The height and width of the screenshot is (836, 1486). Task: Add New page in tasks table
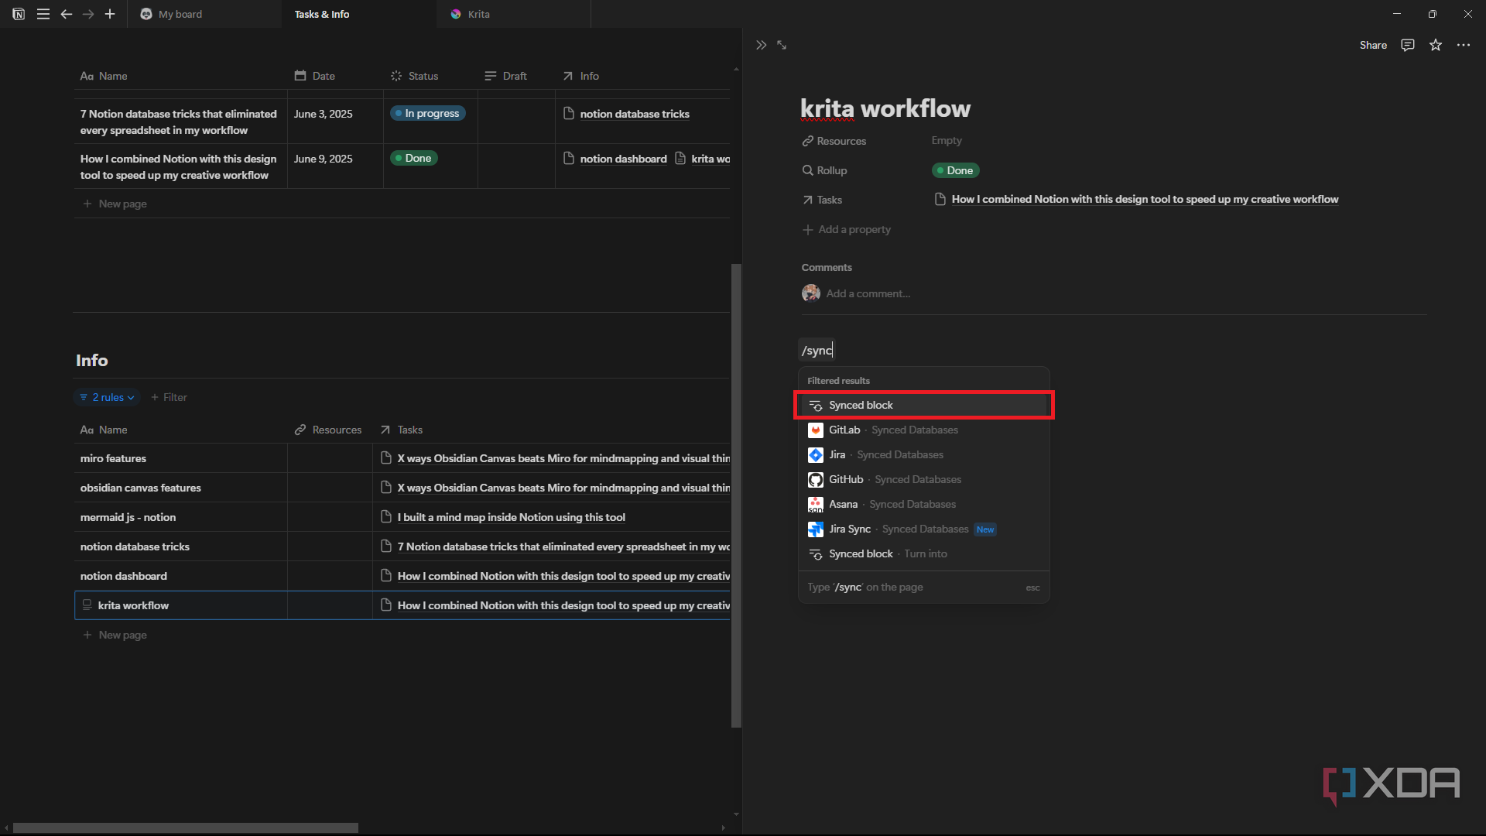(115, 204)
